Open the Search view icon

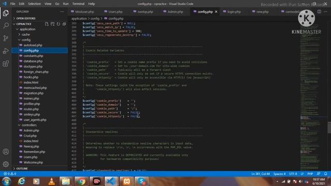pyautogui.click(x=6, y=26)
